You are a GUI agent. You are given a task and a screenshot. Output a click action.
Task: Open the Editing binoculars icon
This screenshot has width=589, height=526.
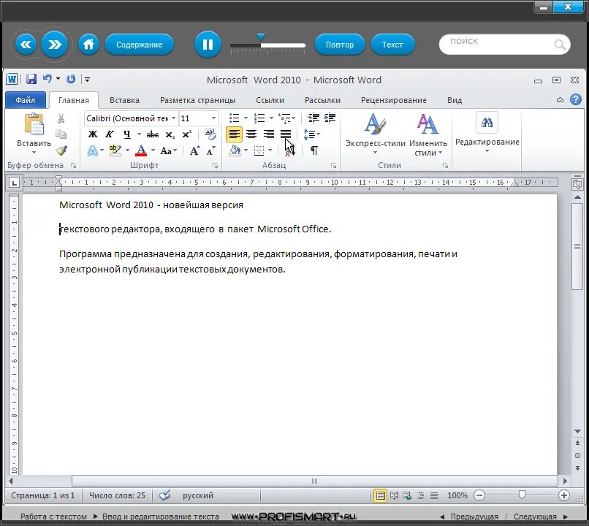pos(487,123)
